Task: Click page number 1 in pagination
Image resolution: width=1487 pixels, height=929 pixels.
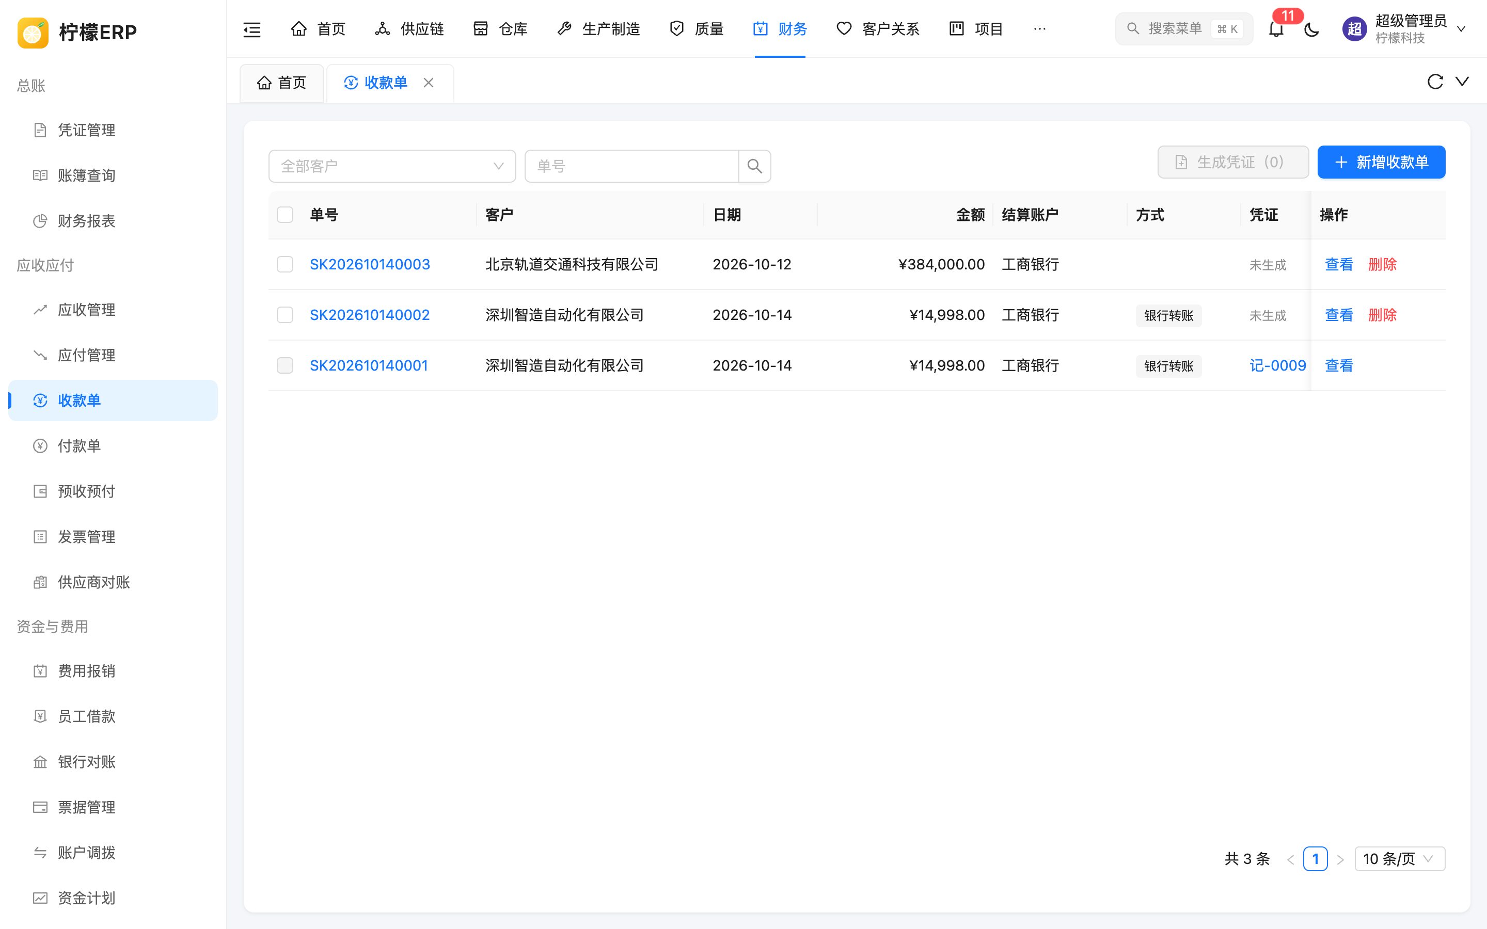Action: click(x=1315, y=859)
